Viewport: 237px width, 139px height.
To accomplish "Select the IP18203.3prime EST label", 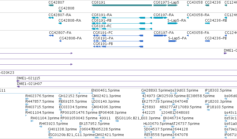I will [x=218, y=102].
